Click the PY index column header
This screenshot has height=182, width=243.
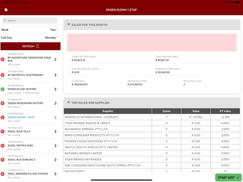pos(225,111)
